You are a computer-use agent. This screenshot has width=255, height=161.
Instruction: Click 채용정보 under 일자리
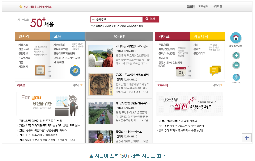tap(23, 45)
